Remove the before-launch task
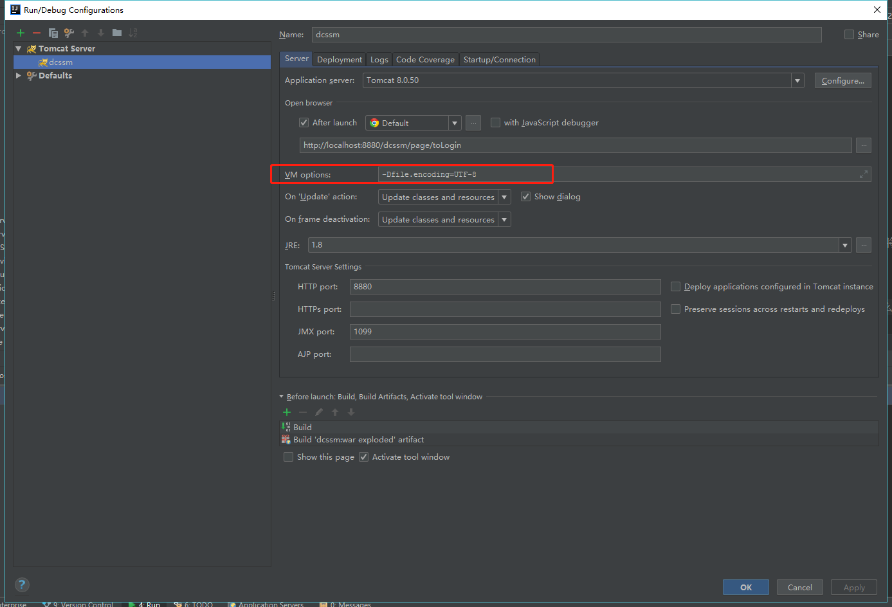The height and width of the screenshot is (607, 892). pos(303,412)
